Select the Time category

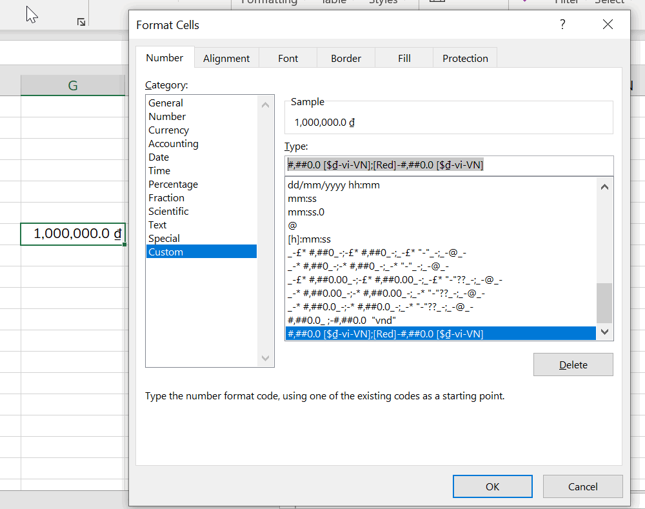[201, 171]
